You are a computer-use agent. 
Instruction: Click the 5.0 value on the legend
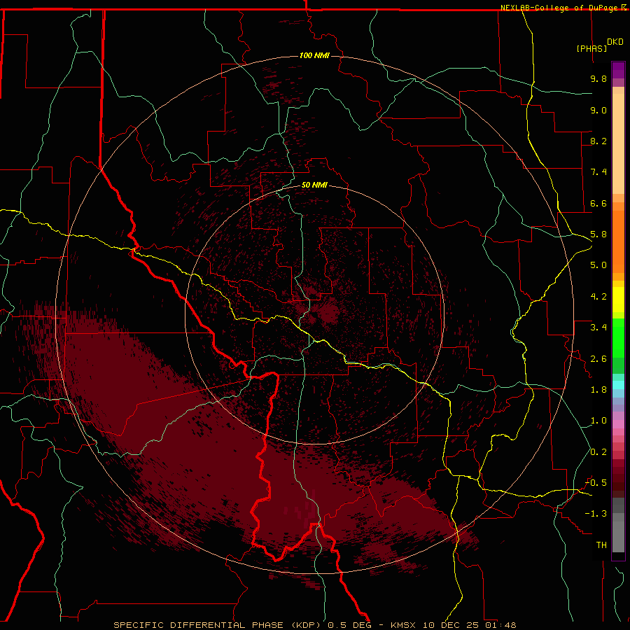coord(598,265)
